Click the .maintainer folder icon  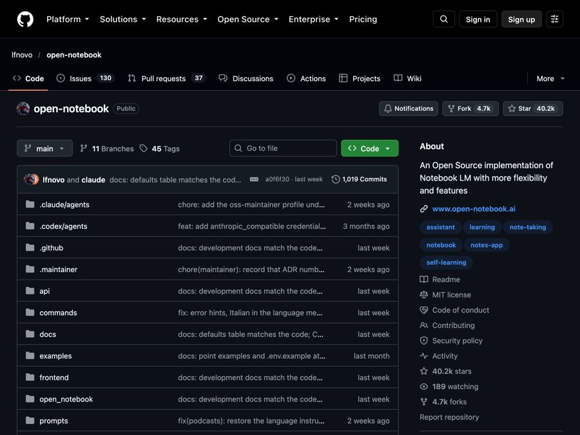(30, 269)
